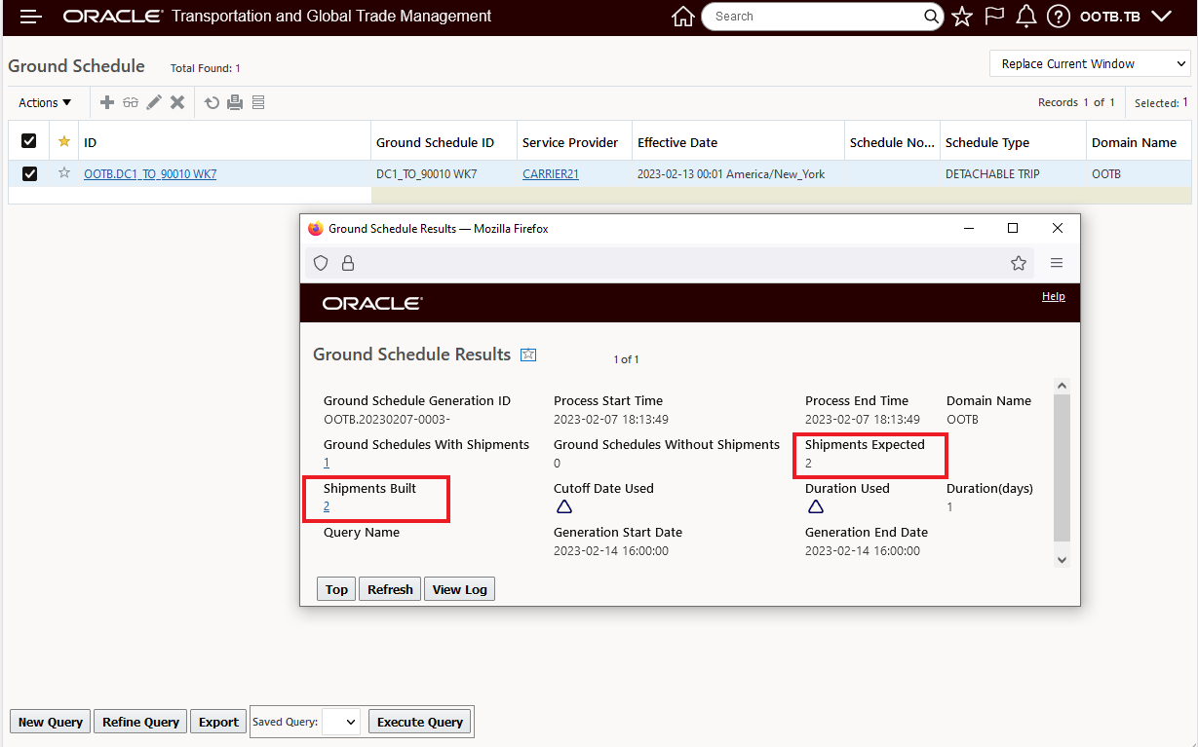The width and height of the screenshot is (1198, 747).
Task: Open the OOTB.DC1_TO_90010 WK7 link
Action: (x=150, y=174)
